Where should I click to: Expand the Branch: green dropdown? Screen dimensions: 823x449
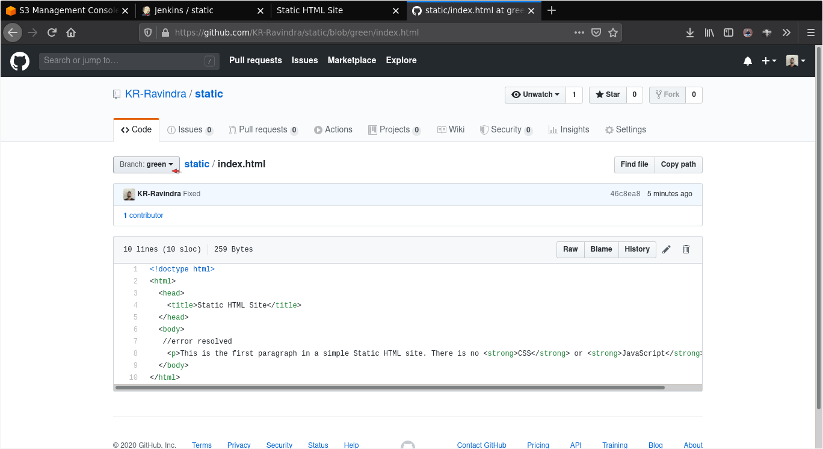click(146, 164)
